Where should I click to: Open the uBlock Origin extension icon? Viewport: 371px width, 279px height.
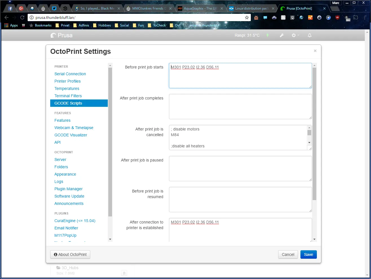337,17
